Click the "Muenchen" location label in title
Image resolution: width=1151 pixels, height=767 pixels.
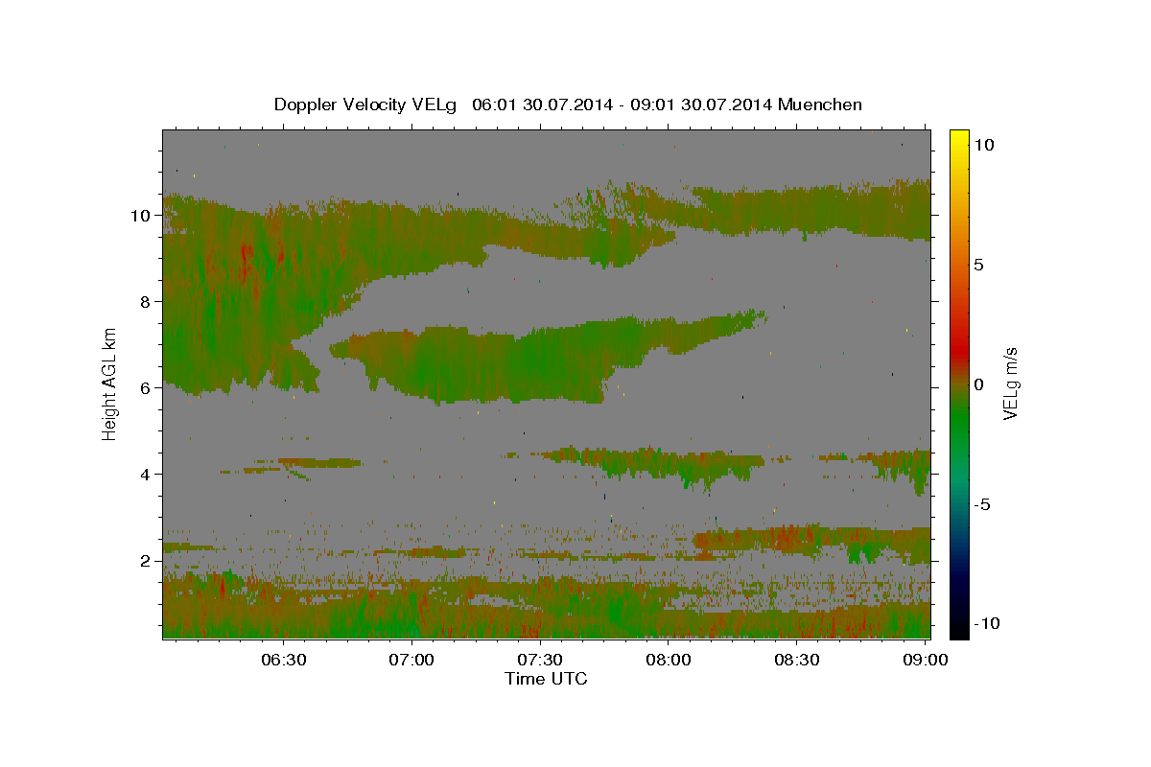pos(820,105)
